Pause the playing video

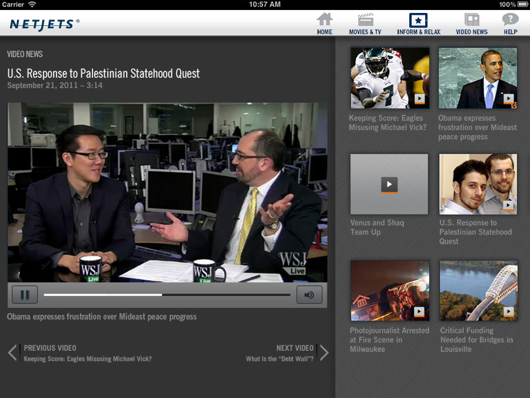click(25, 294)
